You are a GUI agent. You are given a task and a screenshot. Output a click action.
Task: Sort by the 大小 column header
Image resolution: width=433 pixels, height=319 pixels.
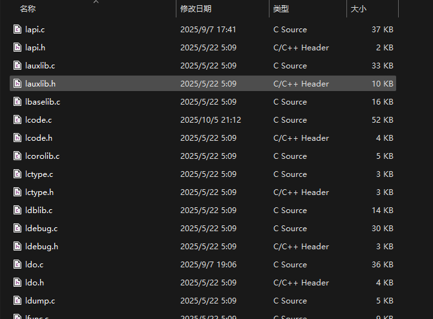click(x=358, y=9)
